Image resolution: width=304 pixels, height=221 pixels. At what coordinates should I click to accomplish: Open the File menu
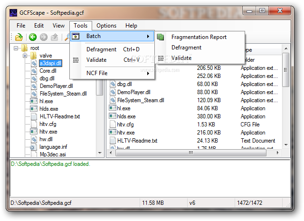pyautogui.click(x=21, y=26)
